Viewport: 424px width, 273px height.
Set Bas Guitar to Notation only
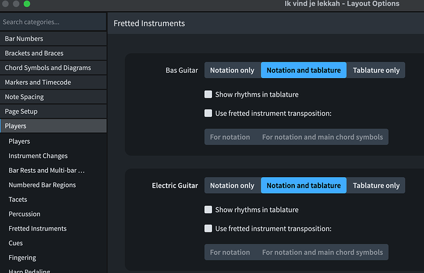(232, 70)
